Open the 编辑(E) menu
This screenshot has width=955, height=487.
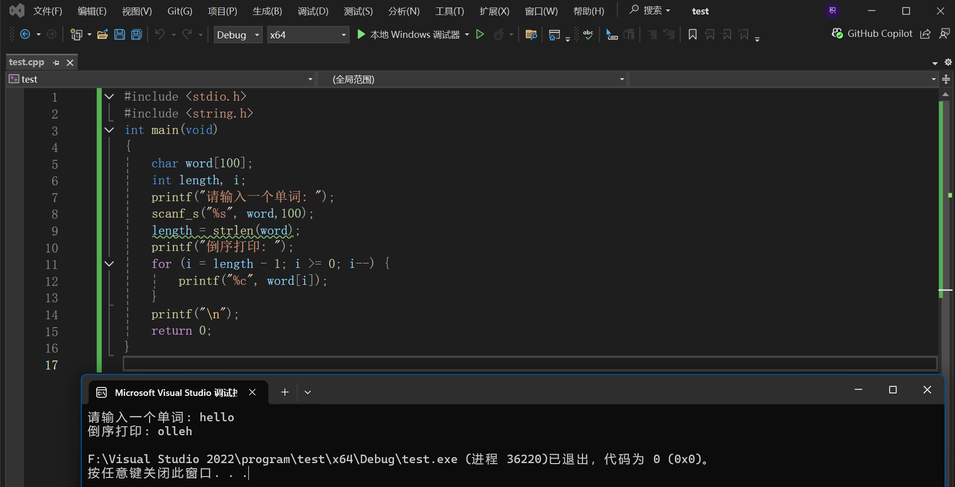tap(92, 11)
